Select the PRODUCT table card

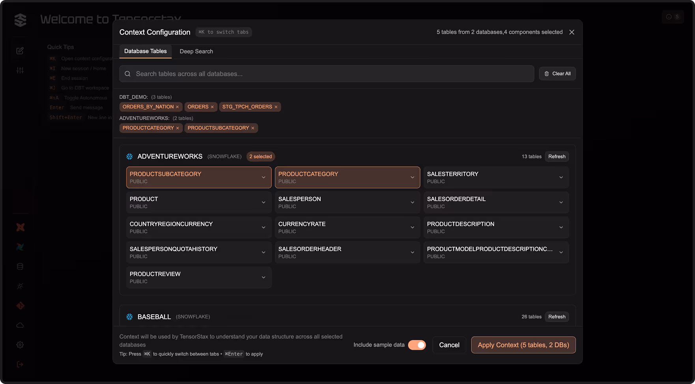199,203
